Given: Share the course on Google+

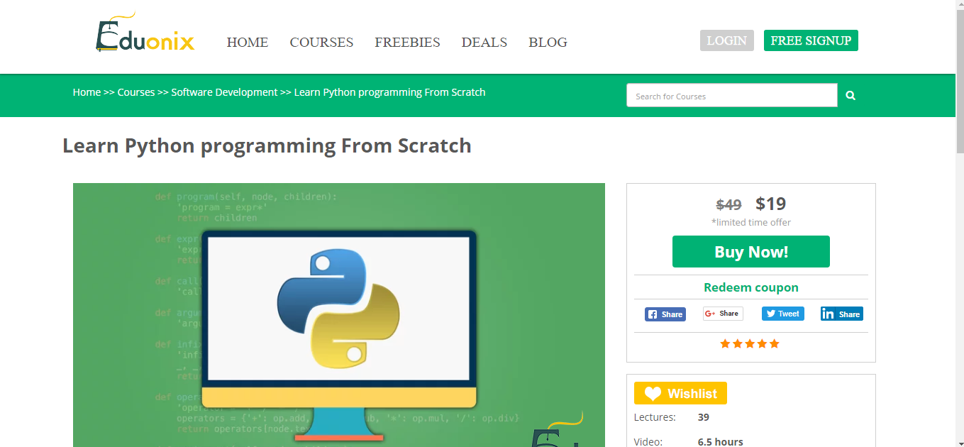Looking at the screenshot, I should [722, 313].
